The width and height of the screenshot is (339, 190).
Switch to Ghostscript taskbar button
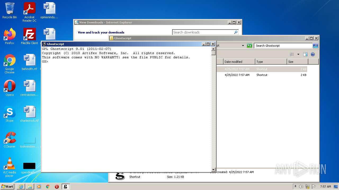pyautogui.click(x=65, y=187)
